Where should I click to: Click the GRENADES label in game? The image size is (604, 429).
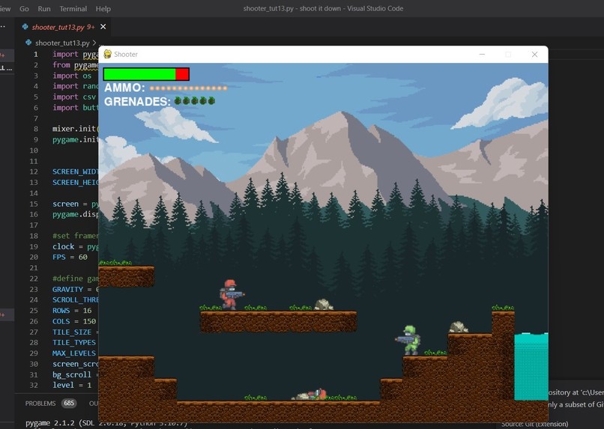pos(138,102)
